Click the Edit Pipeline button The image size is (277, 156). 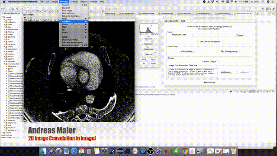[187, 51]
